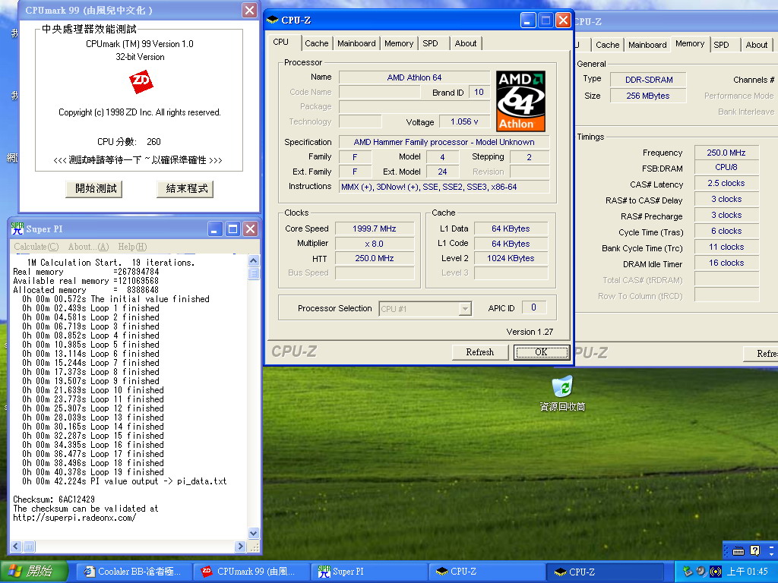
Task: Click the CAS# Latency 2.5 clocks field
Action: [726, 183]
